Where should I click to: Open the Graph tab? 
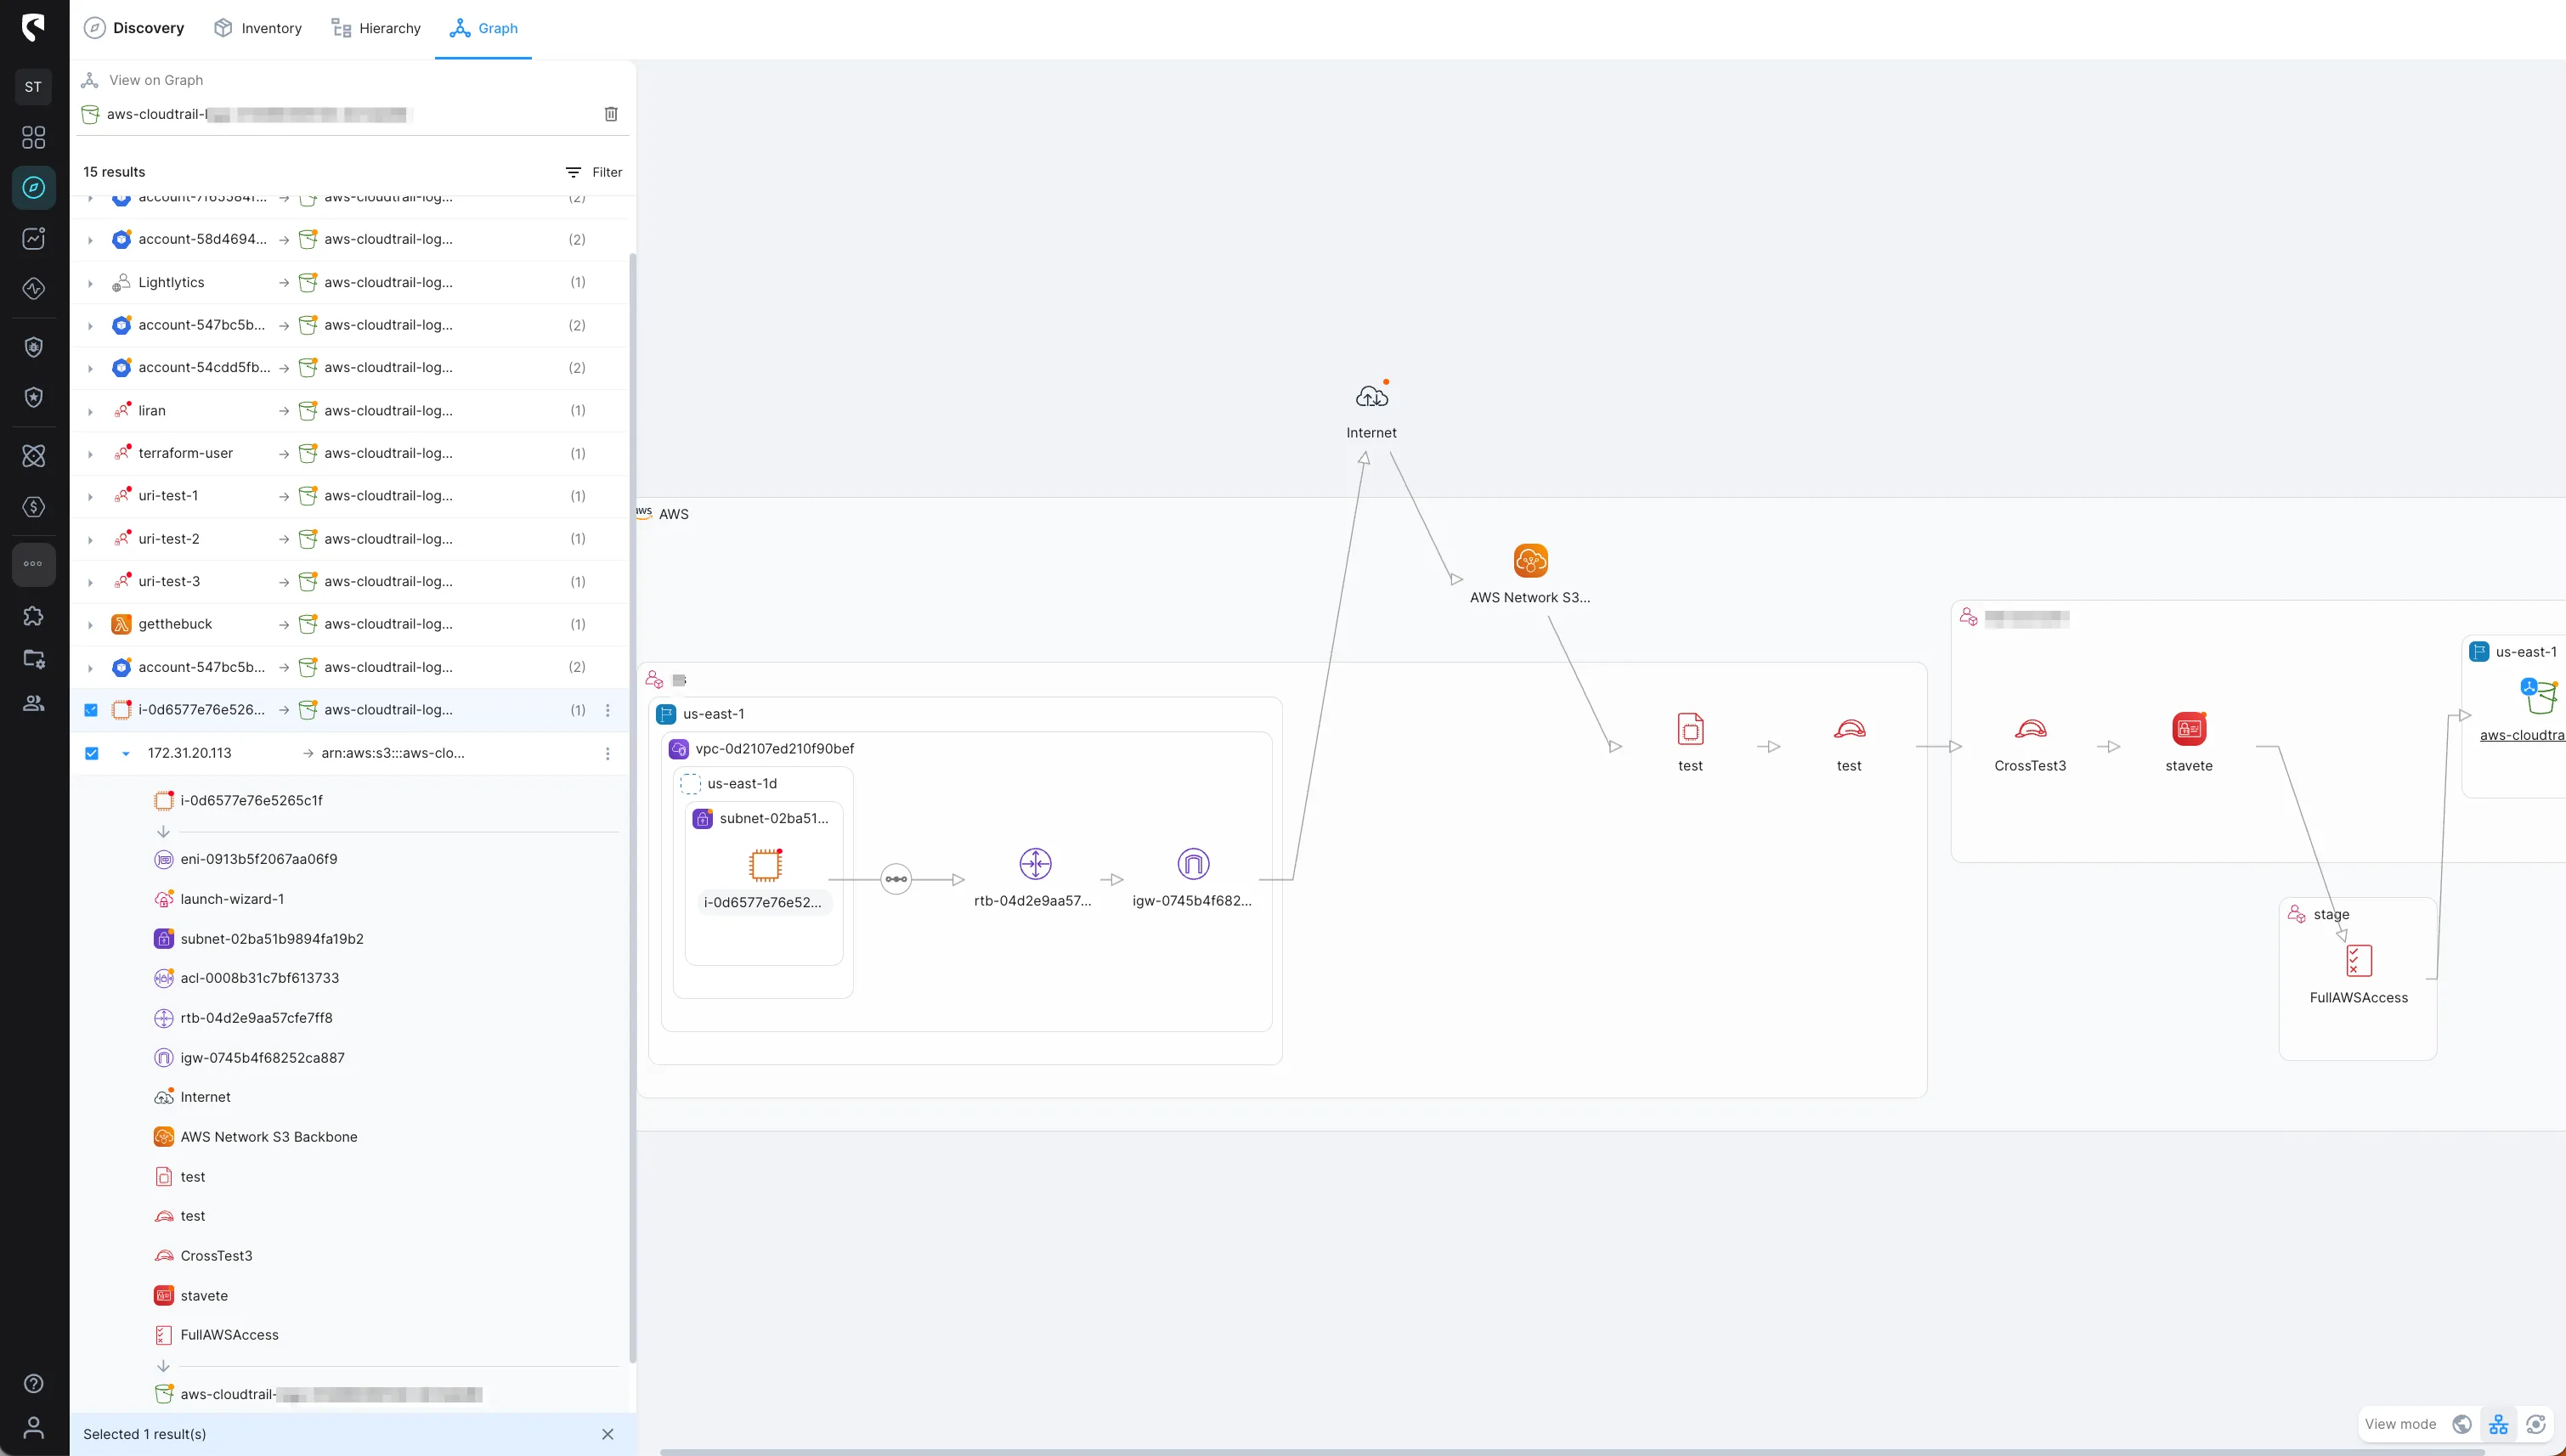[483, 28]
